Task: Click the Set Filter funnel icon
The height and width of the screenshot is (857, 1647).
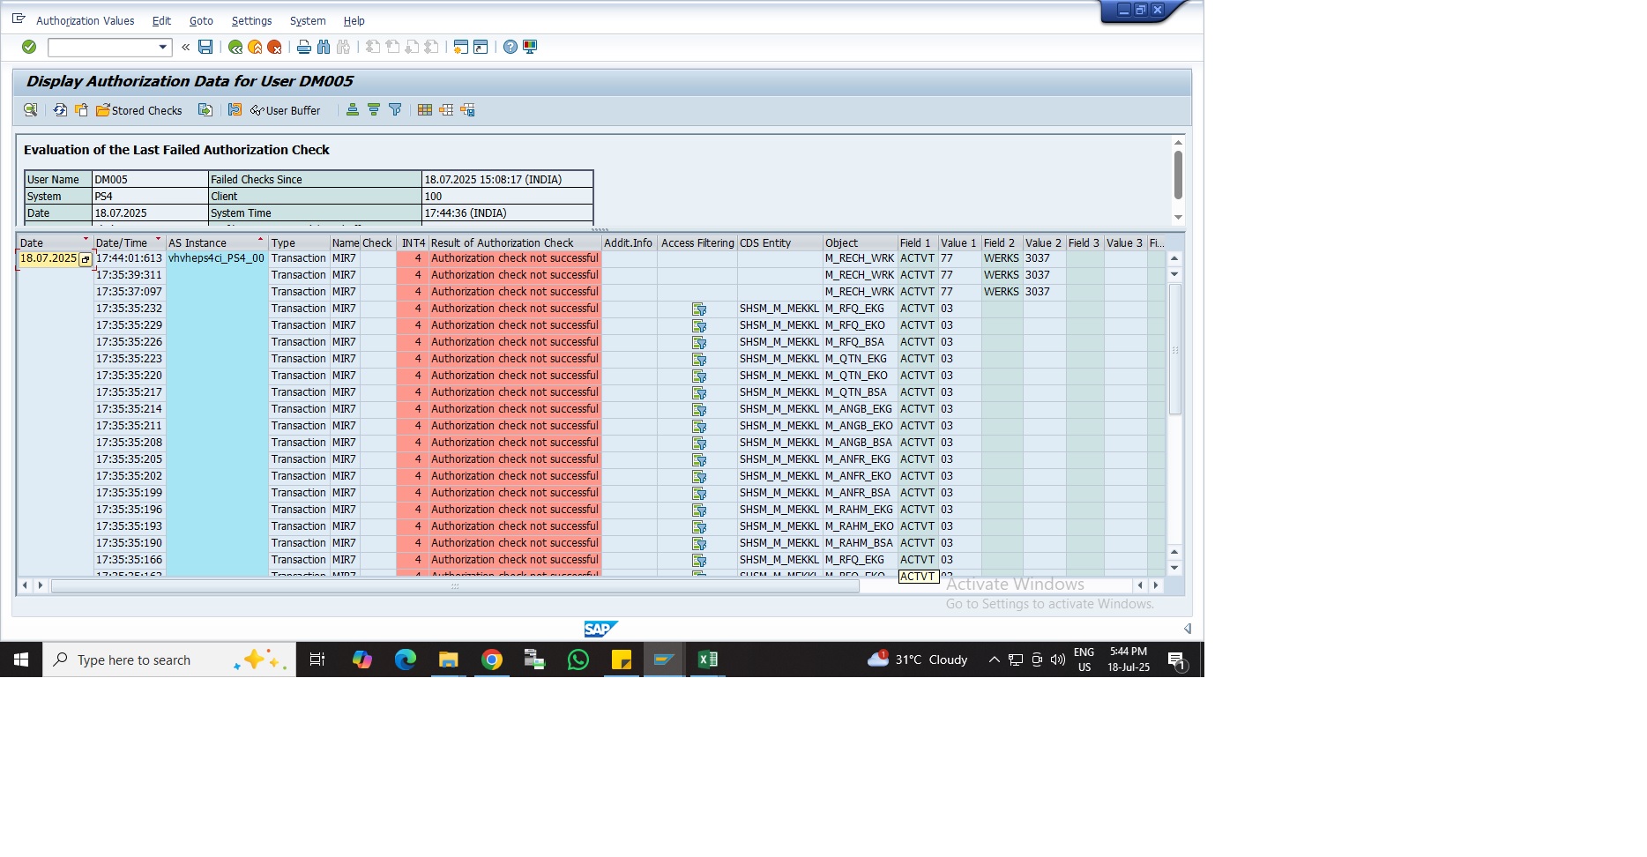Action: pyautogui.click(x=395, y=110)
